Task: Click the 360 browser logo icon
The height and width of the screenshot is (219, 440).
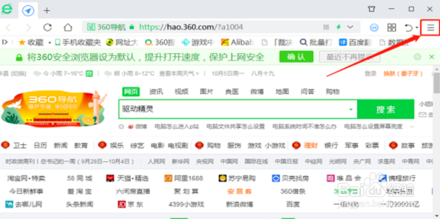Action: [7, 9]
